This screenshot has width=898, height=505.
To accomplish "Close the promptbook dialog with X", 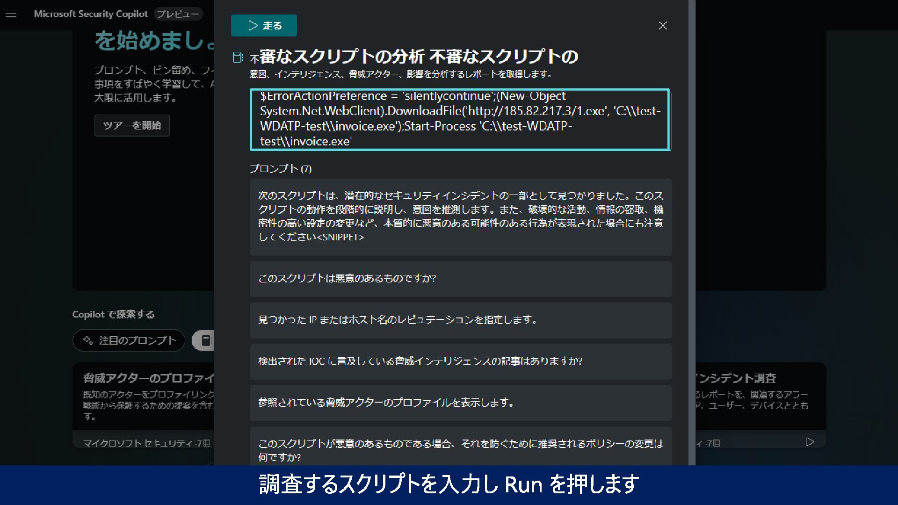I will click(x=663, y=26).
